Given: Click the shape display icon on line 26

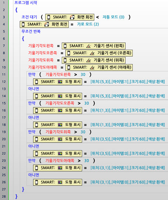Looking at the screenshot, I should (x=60, y=182).
